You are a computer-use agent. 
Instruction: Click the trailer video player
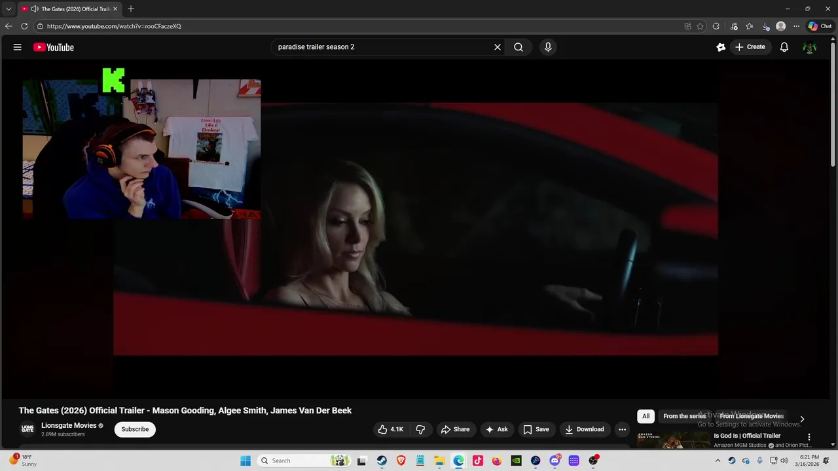pyautogui.click(x=416, y=229)
